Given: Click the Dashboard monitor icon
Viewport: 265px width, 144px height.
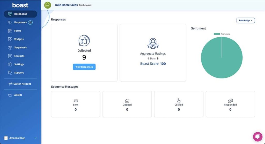Looking at the screenshot, I should (x=10, y=14).
